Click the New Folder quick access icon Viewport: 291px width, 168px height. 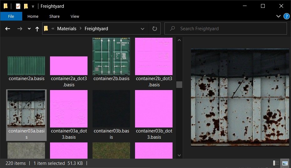[26, 6]
